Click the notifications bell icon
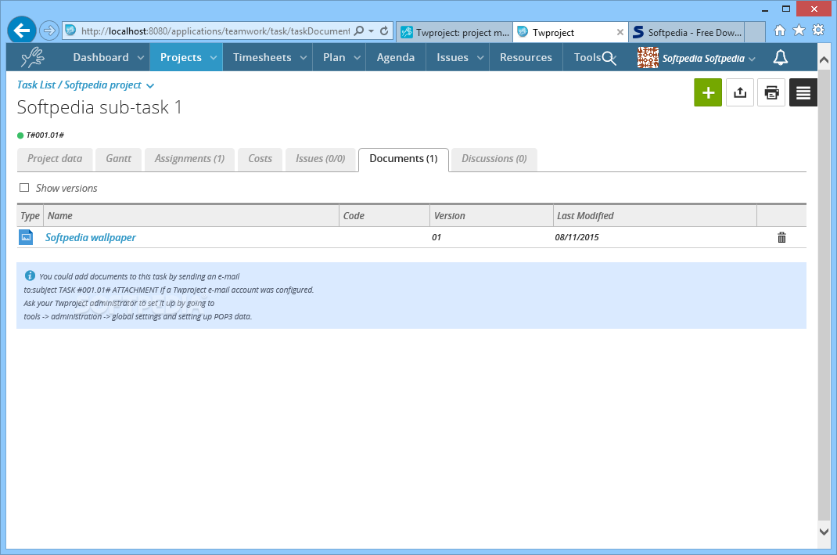The height and width of the screenshot is (555, 837). 781,57
